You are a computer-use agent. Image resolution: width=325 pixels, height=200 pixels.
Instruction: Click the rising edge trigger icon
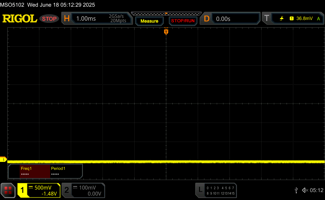(x=282, y=18)
